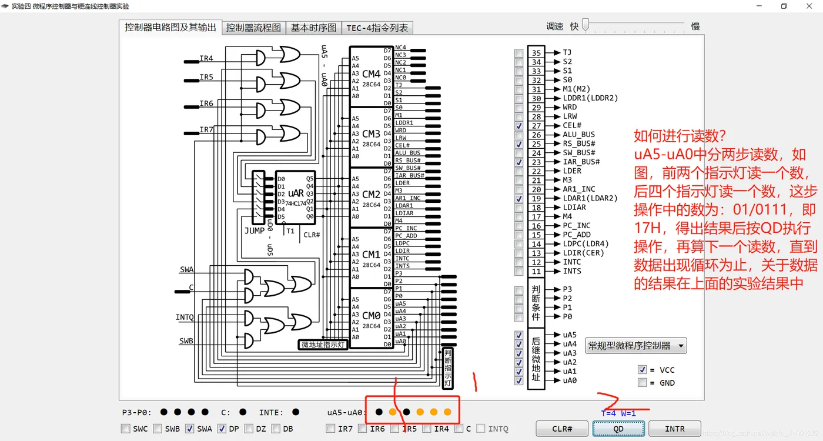Check the 28 LRW signal box

tap(518, 116)
